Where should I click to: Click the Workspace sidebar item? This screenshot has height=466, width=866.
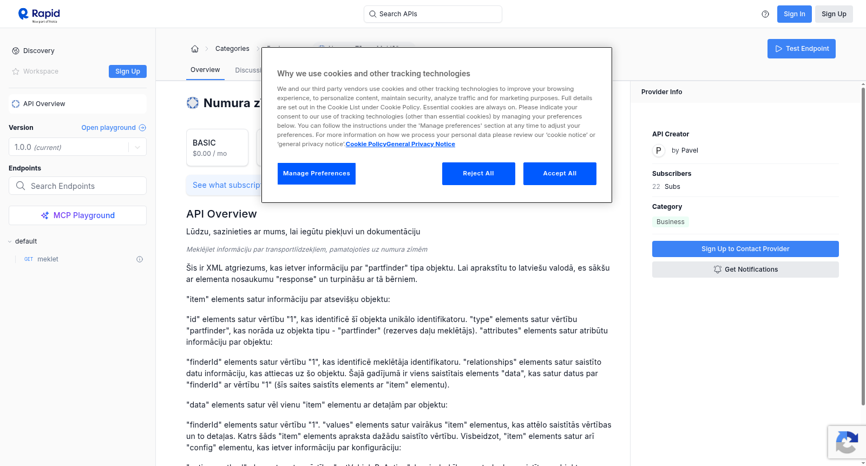(41, 71)
